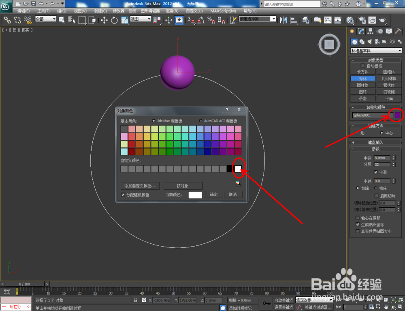
Task: Click the Unlink Selection tool
Action: (x=17, y=20)
